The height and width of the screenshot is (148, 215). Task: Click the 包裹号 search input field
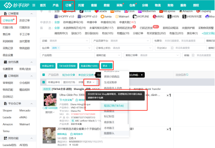point(179,41)
